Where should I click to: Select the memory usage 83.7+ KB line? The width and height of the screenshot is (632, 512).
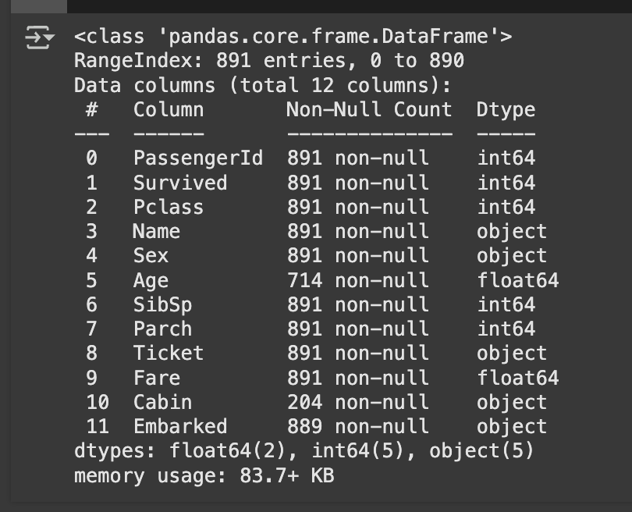pyautogui.click(x=204, y=476)
